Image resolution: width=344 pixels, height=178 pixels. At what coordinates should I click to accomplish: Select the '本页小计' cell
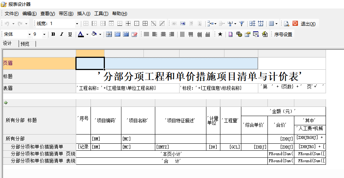pyautogui.click(x=172, y=154)
